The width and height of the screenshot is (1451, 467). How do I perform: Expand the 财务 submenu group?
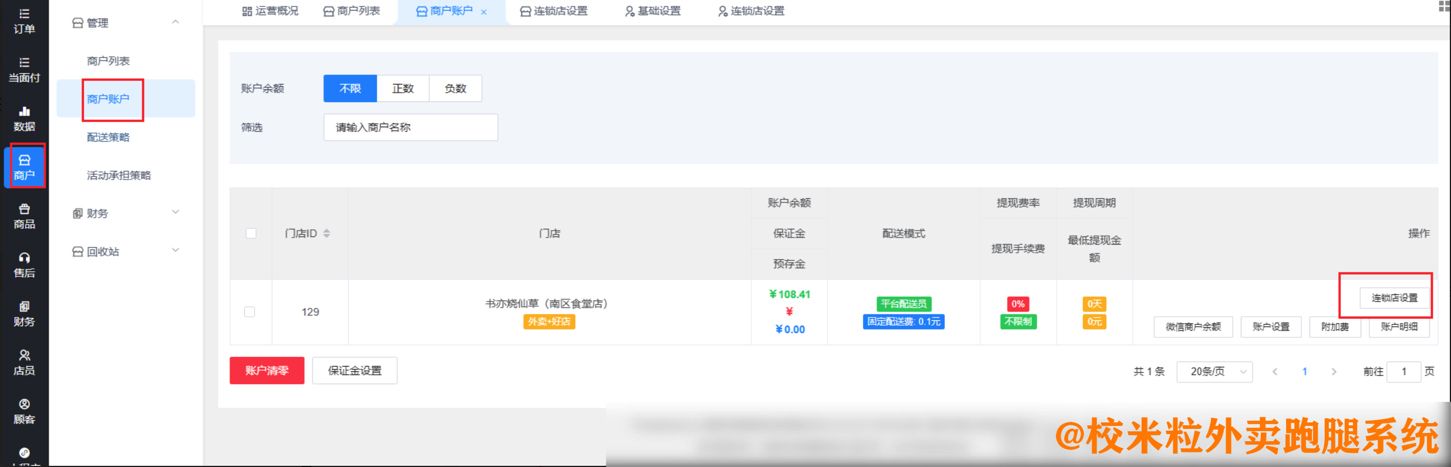[x=175, y=212]
